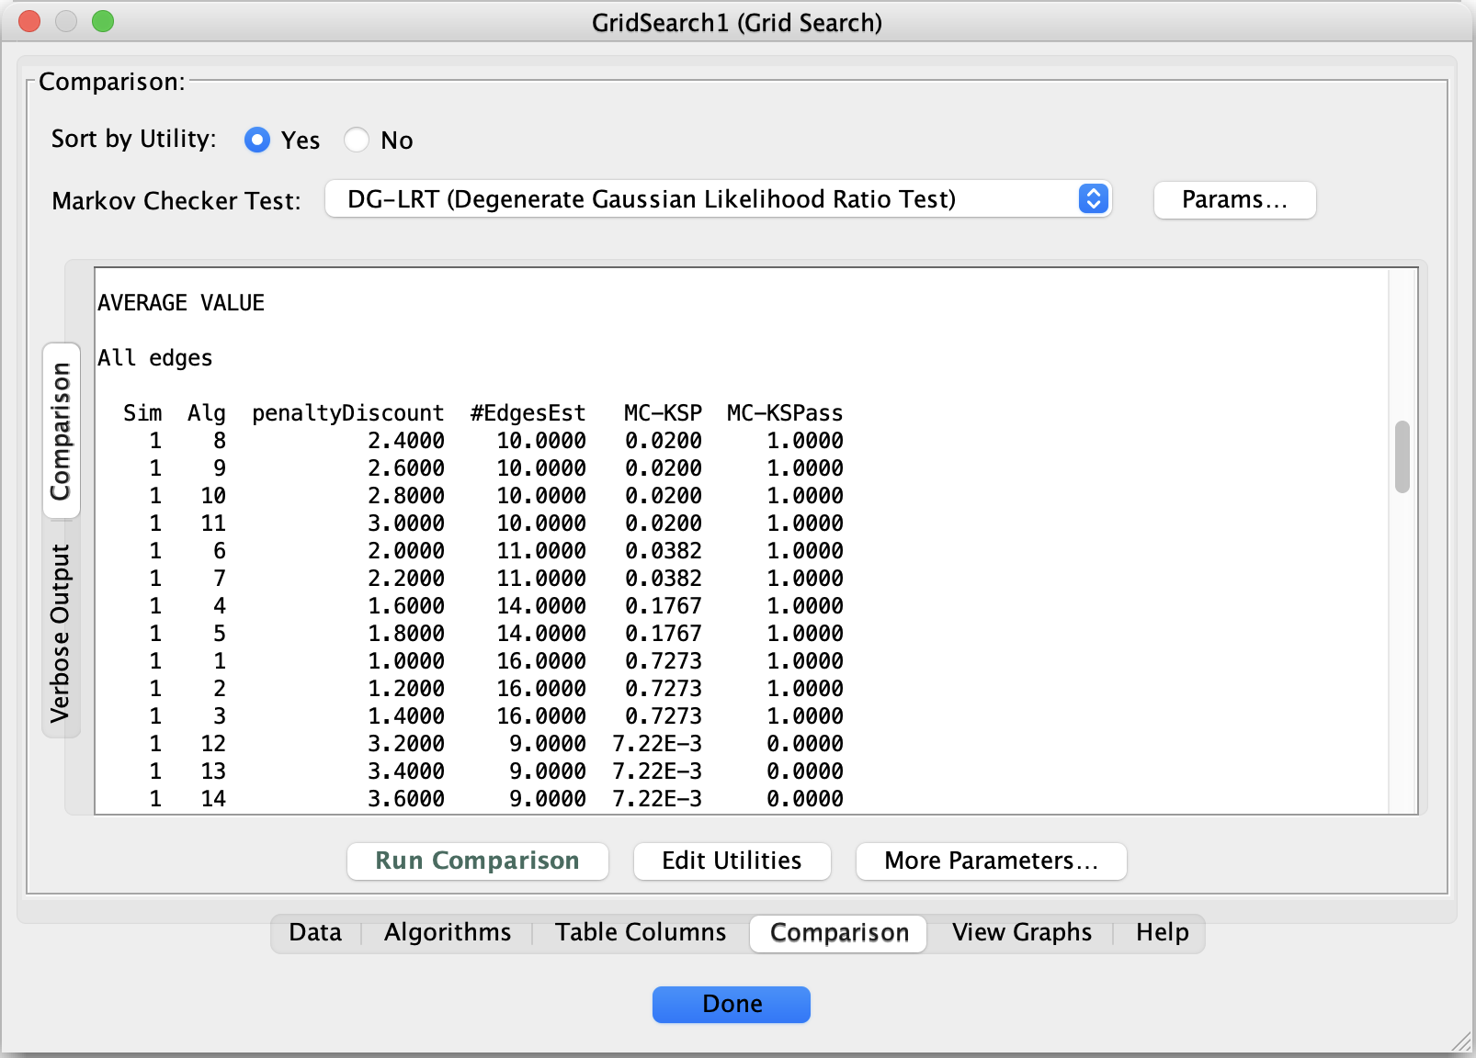The image size is (1476, 1058).
Task: Click penaltyDiscount value 2.0000
Action: click(406, 551)
